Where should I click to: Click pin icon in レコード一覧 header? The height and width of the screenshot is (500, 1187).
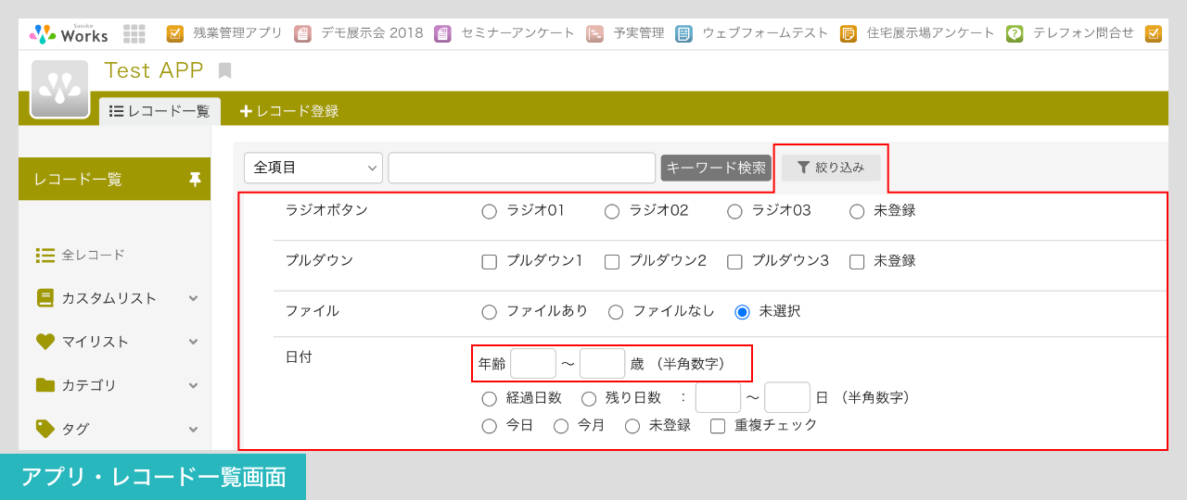[195, 179]
